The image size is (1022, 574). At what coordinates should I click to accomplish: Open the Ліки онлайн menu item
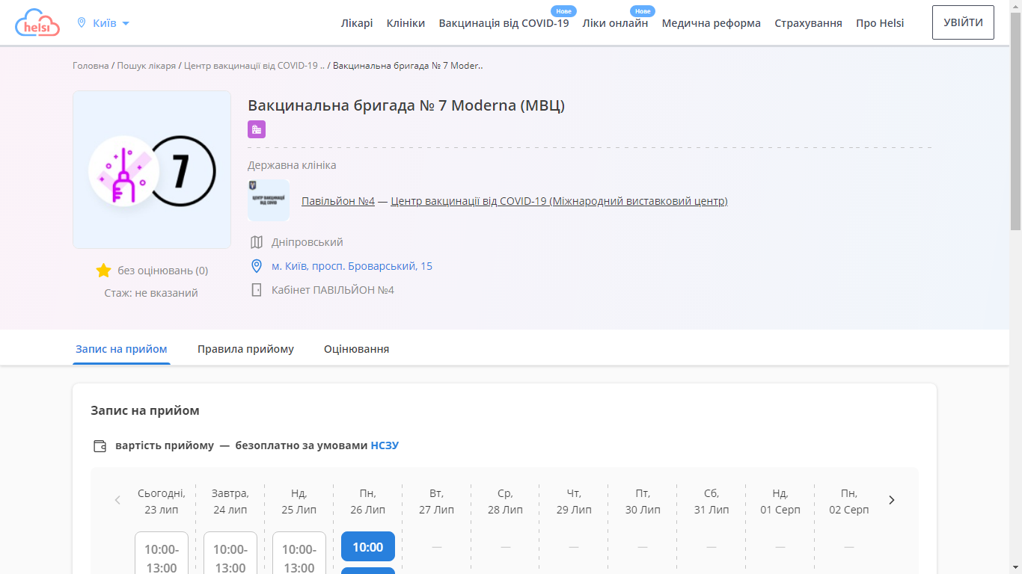pyautogui.click(x=615, y=23)
